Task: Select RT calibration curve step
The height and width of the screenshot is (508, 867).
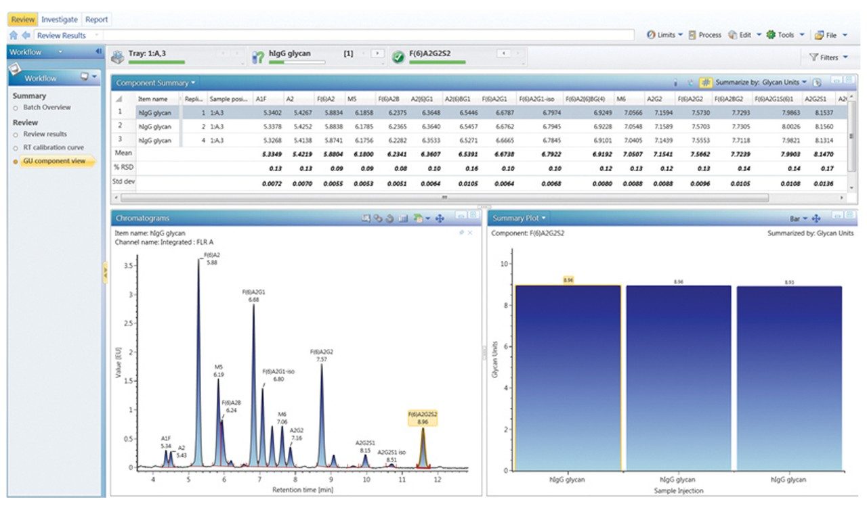Action: click(x=54, y=147)
